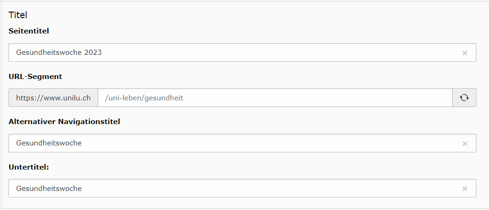The height and width of the screenshot is (210, 489).
Task: Place cursor on 'Gesundheitswoche' in Untertitel field
Action: [49, 189]
